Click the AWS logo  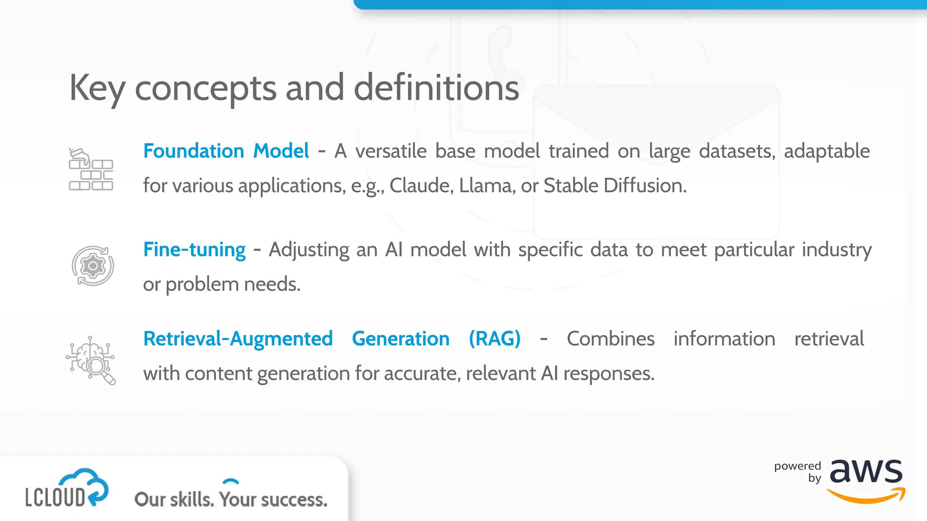866,481
